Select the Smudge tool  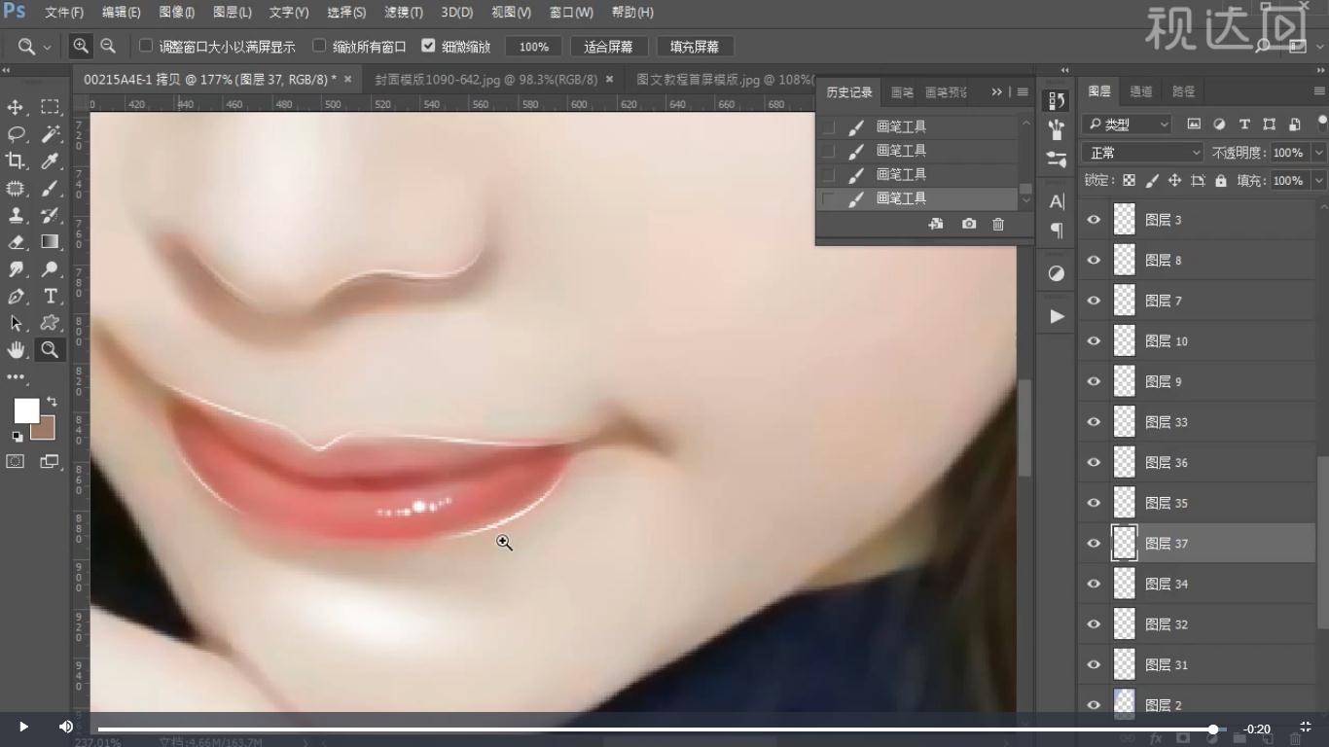pyautogui.click(x=16, y=269)
